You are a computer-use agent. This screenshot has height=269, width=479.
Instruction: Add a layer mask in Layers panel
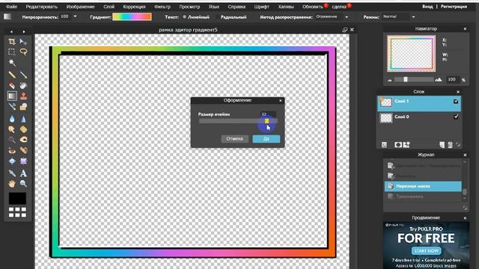(397, 145)
